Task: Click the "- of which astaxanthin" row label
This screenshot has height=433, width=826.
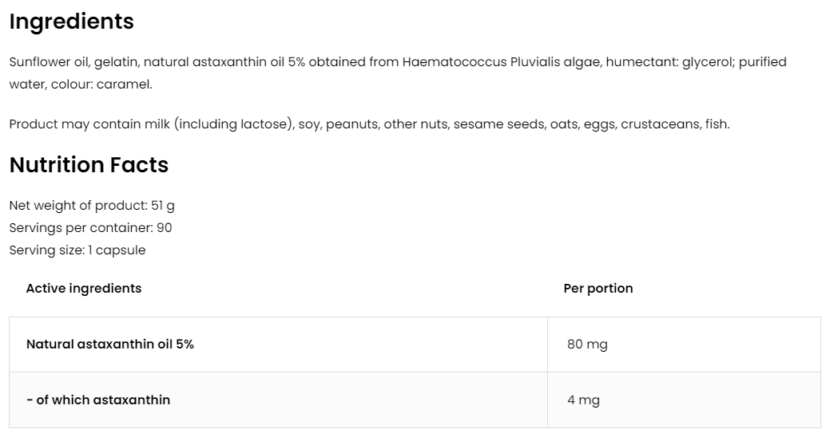Action: tap(98, 400)
